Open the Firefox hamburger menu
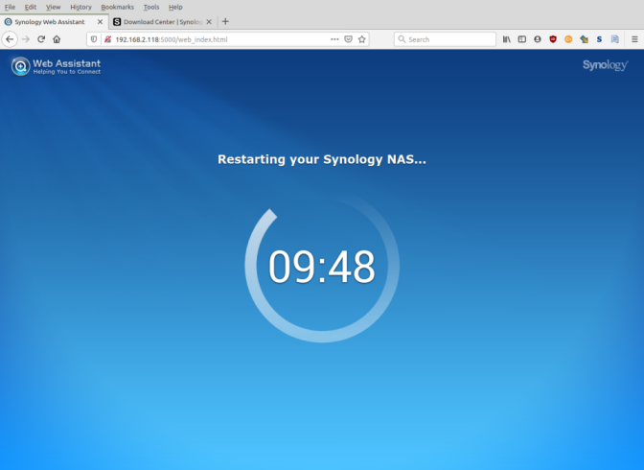The height and width of the screenshot is (470, 644). (634, 39)
